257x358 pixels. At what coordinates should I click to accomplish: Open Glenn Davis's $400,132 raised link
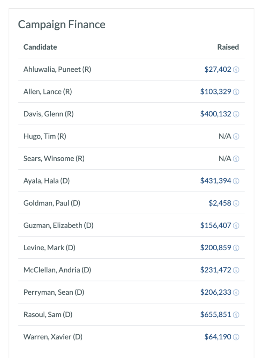[x=215, y=114]
